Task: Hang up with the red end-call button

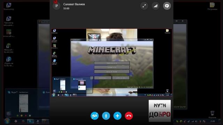Action: [x=129, y=116]
